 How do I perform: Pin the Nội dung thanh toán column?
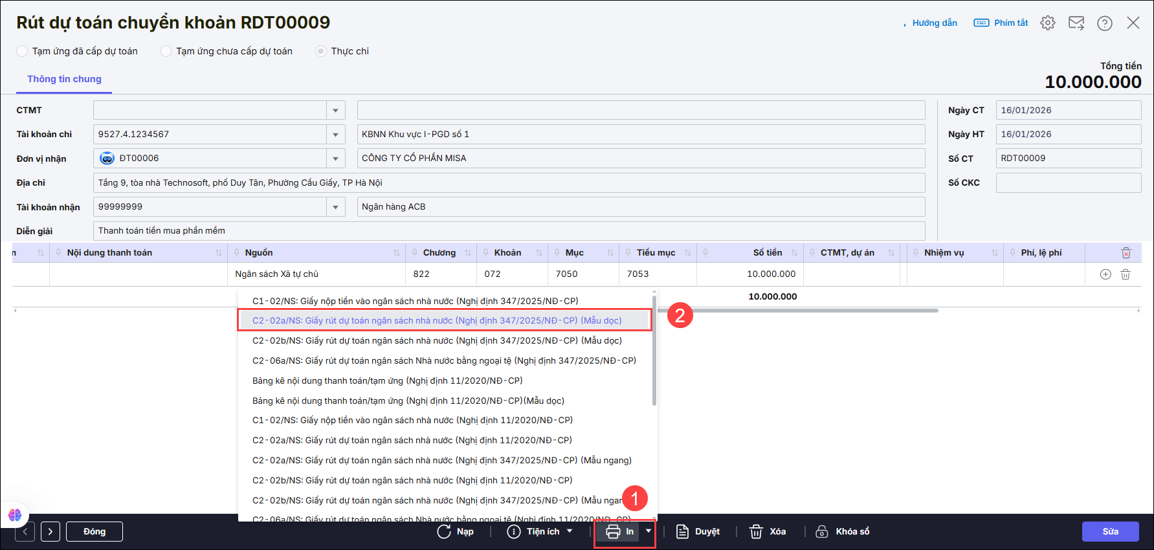click(x=60, y=253)
